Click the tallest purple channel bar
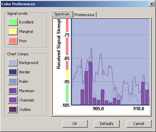 [90, 83]
